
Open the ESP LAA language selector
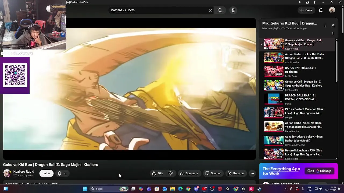click(310, 189)
